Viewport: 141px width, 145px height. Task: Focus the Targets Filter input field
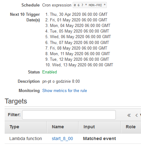tap(69, 115)
